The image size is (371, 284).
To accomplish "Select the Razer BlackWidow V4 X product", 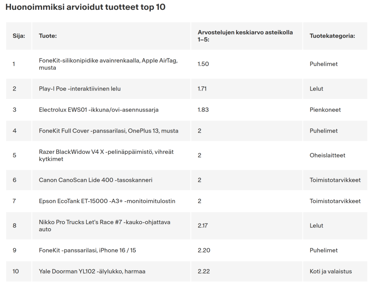I will (x=106, y=155).
